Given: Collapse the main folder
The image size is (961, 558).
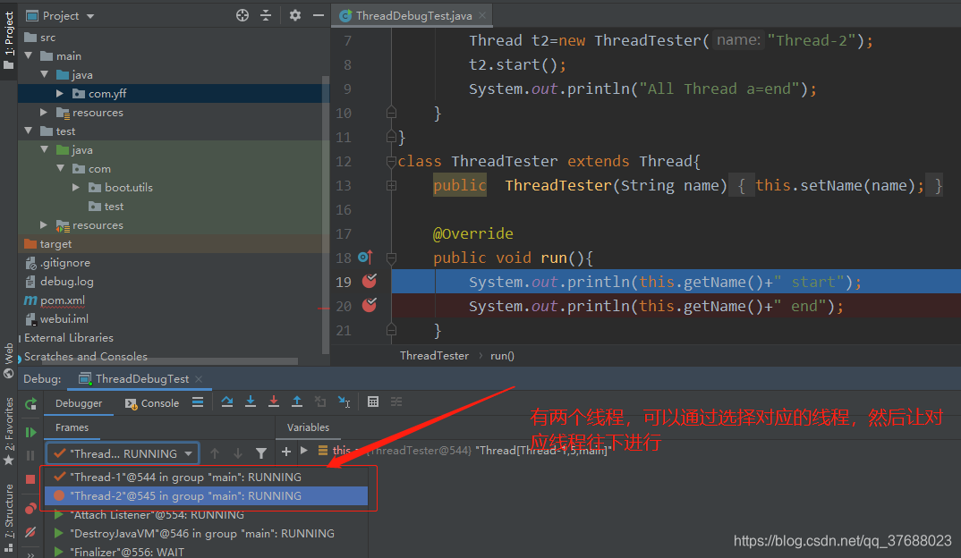Looking at the screenshot, I should pos(29,55).
